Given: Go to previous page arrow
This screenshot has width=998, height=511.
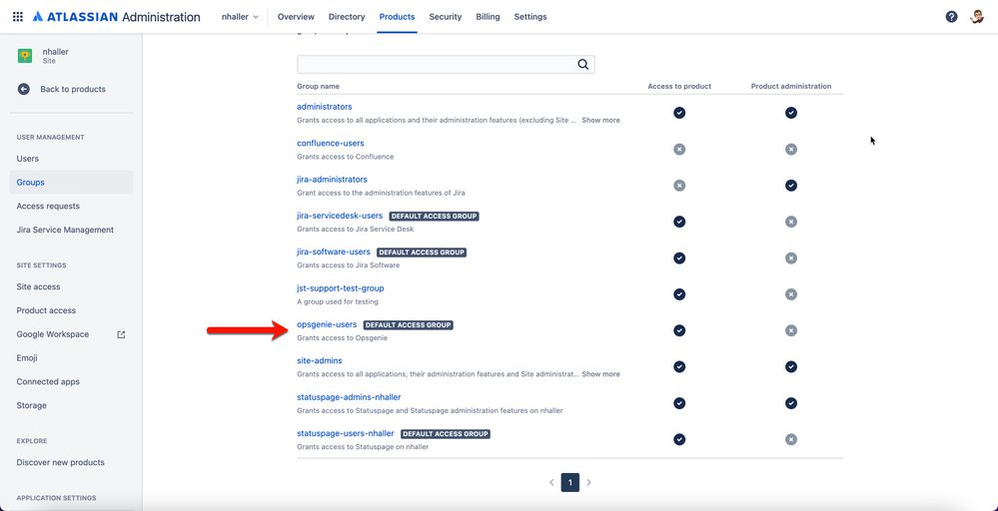Looking at the screenshot, I should [551, 482].
